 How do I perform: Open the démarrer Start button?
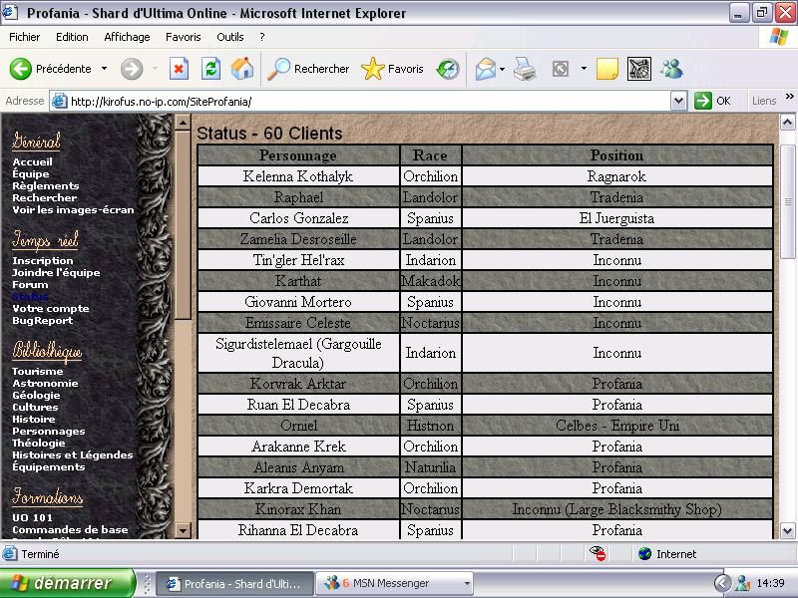tap(67, 583)
